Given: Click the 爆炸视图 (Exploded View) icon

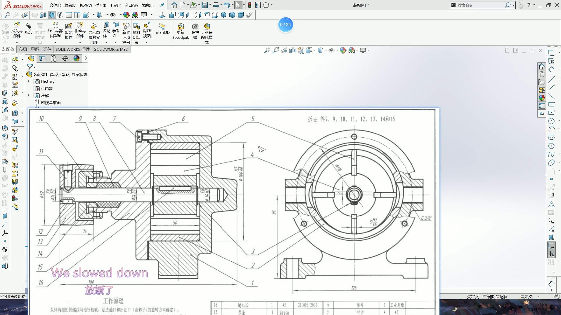Looking at the screenshot, I should click(x=147, y=30).
